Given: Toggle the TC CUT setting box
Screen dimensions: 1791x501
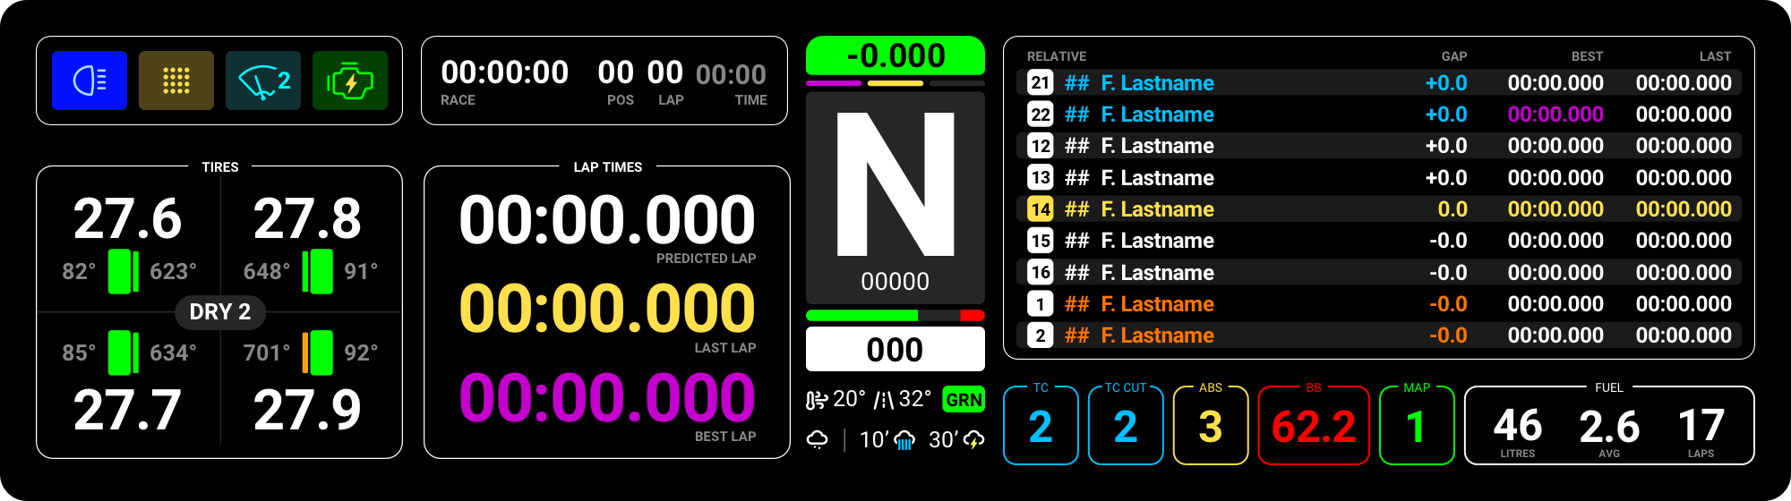Looking at the screenshot, I should 1126,427.
